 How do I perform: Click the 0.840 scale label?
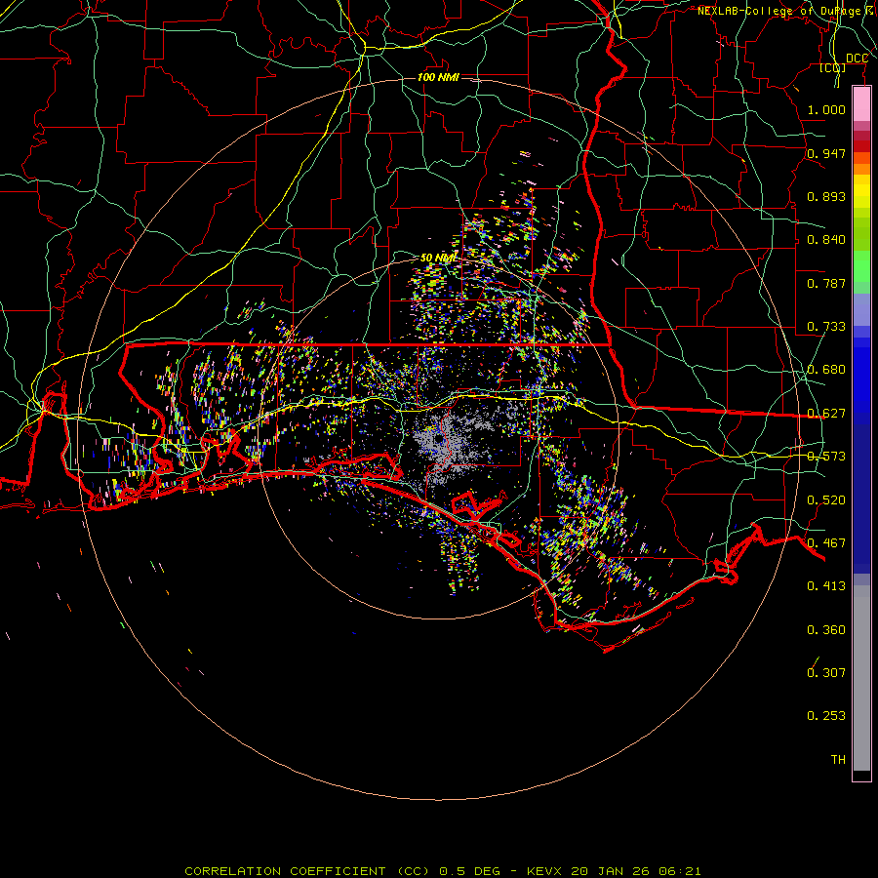coord(826,240)
